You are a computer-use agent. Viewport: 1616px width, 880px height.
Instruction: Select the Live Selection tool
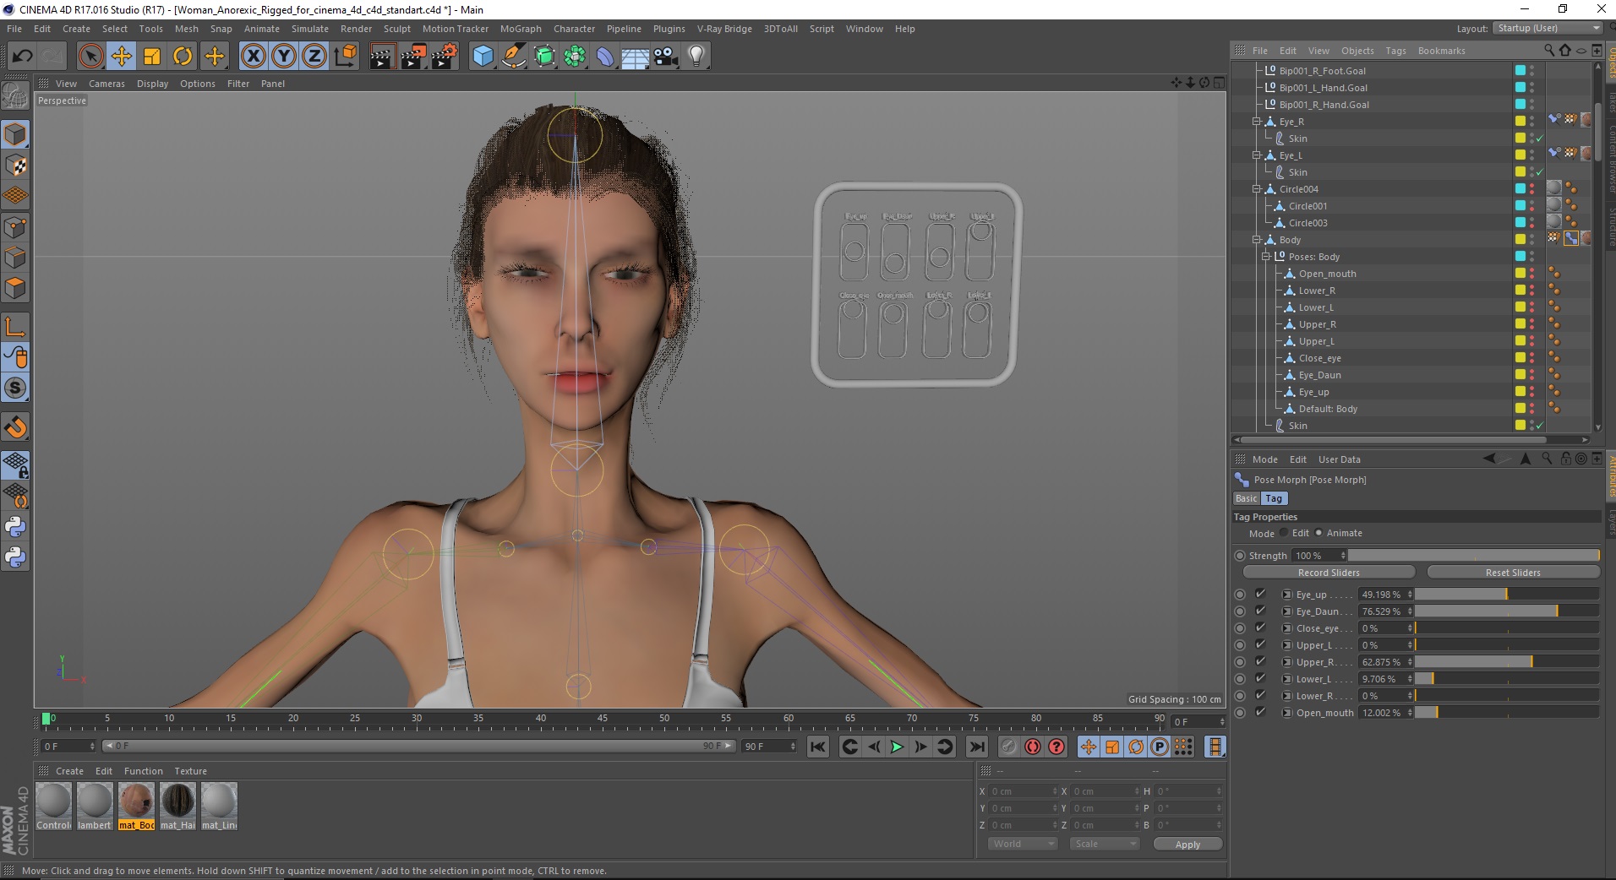90,57
